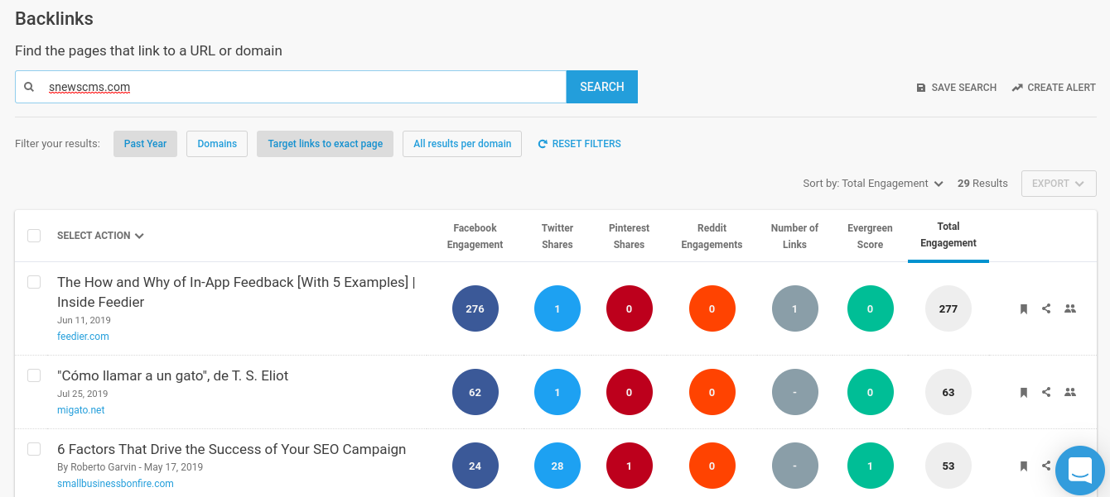Open the chat support bubble

1080,471
